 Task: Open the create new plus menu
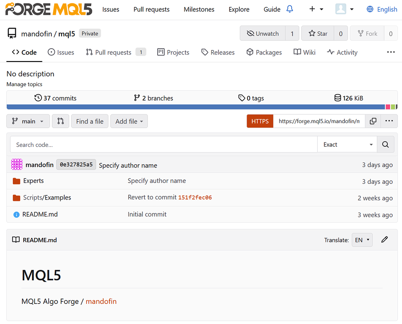(x=316, y=9)
